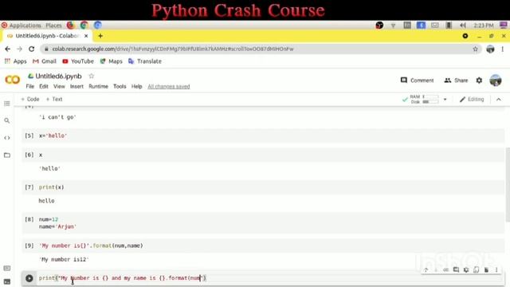Image resolution: width=510 pixels, height=287 pixels.
Task: Expand the RAM and Disk connection dropdown
Action: pyautogui.click(x=445, y=99)
